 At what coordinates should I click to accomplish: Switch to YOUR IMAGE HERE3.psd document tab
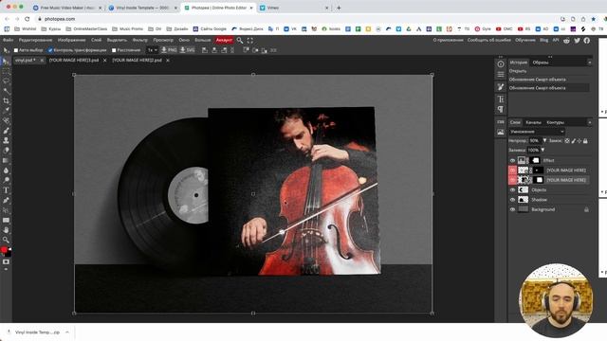point(74,61)
